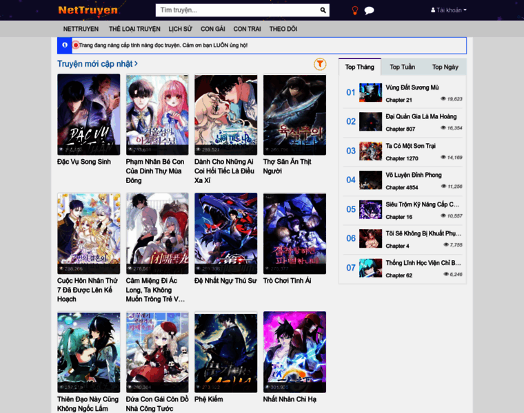
Task: Click the NetTruyen logo
Action: (88, 10)
